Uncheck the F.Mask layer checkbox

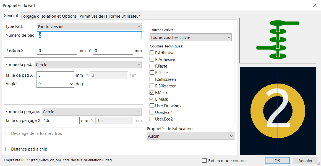(x=152, y=93)
